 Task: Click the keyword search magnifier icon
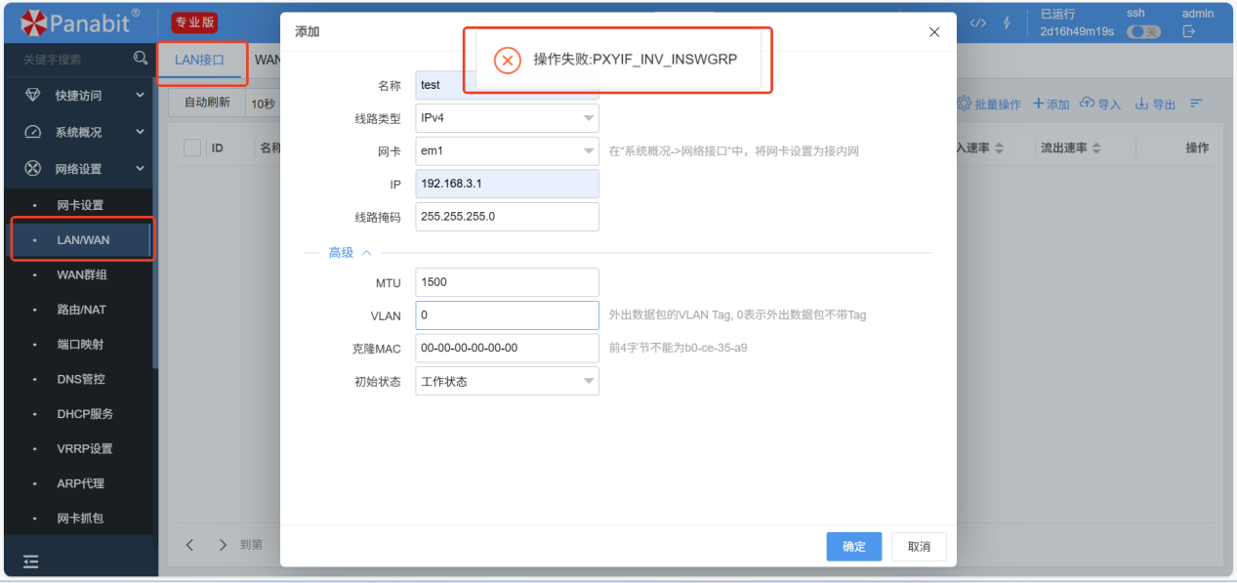(141, 60)
